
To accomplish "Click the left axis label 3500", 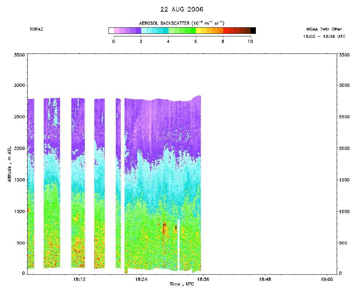I will tap(20, 55).
